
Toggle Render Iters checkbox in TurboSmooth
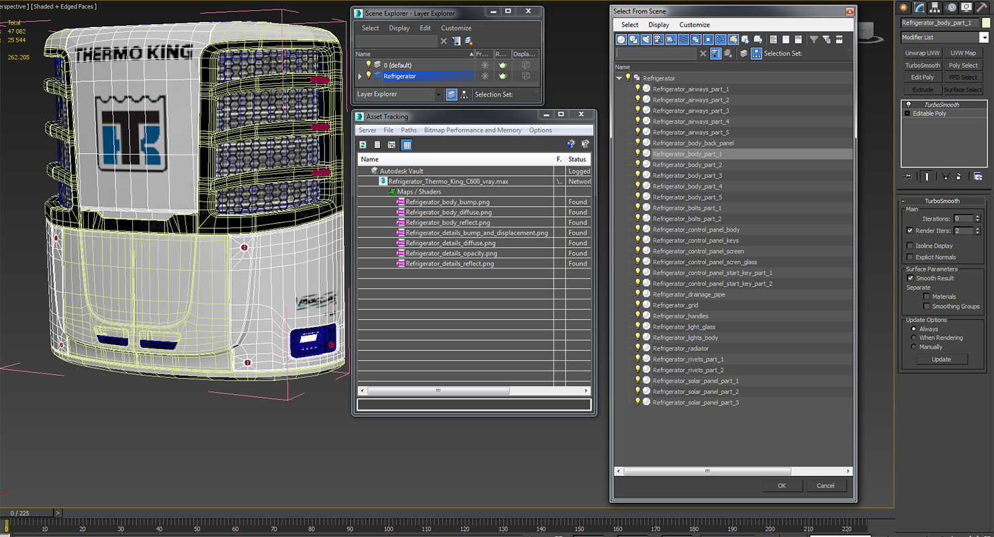coord(910,230)
